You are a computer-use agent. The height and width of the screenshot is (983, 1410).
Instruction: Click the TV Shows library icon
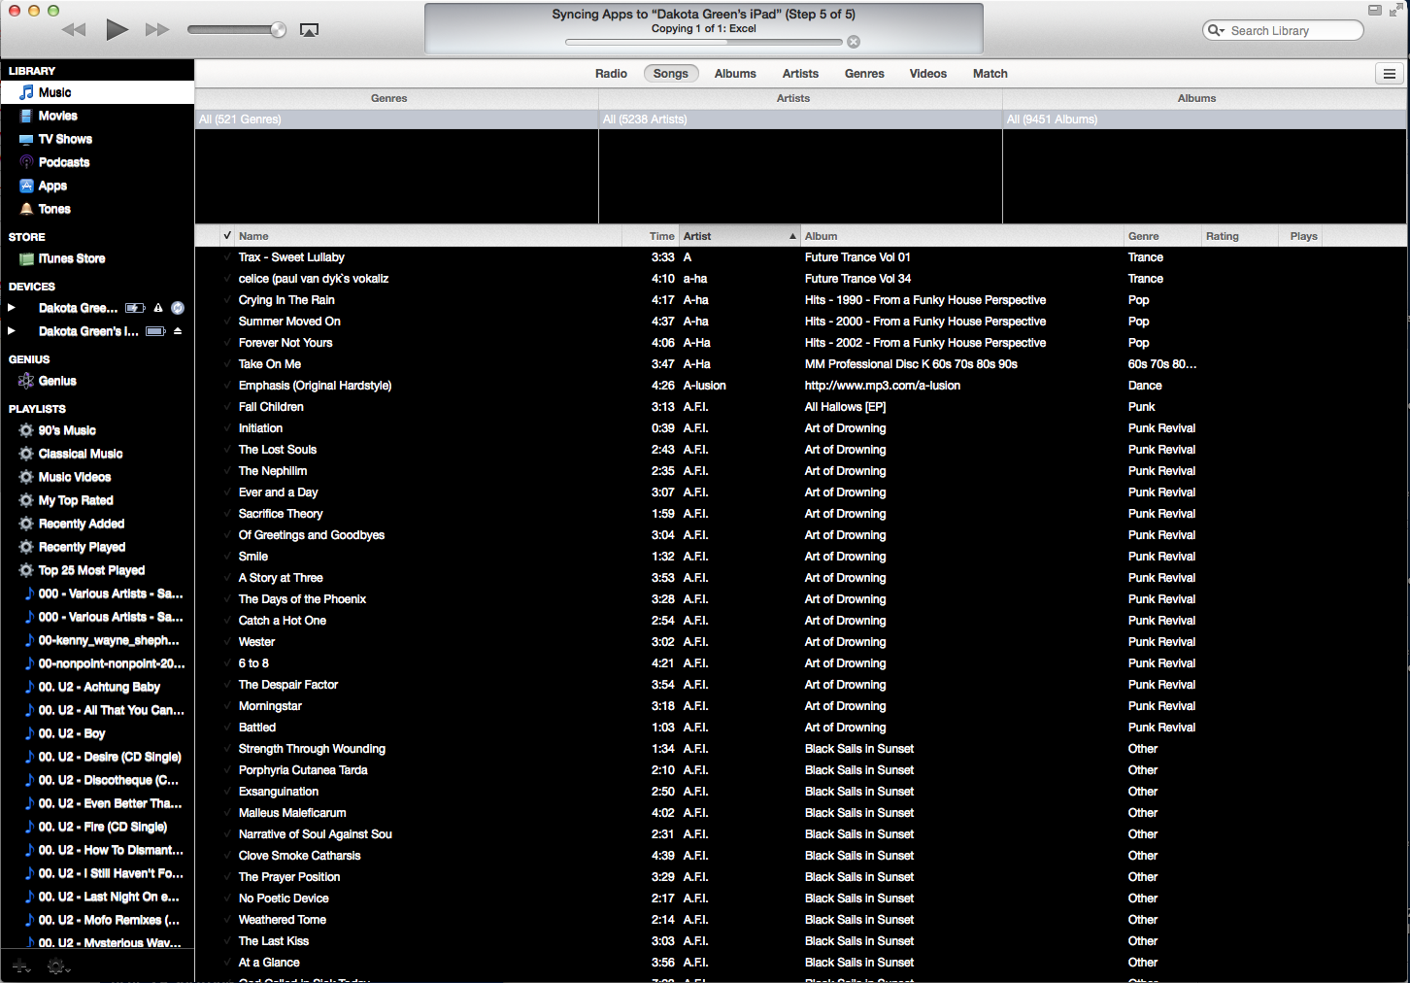coord(26,139)
